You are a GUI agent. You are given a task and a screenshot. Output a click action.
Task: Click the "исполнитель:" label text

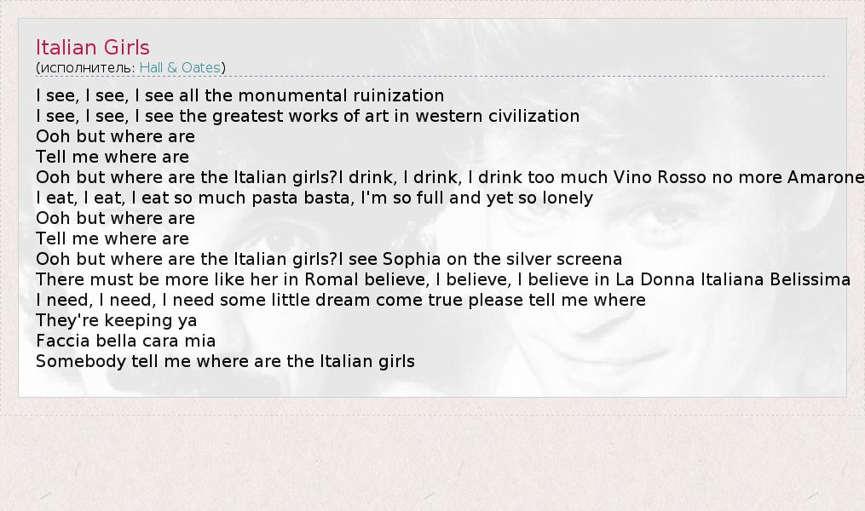(88, 68)
